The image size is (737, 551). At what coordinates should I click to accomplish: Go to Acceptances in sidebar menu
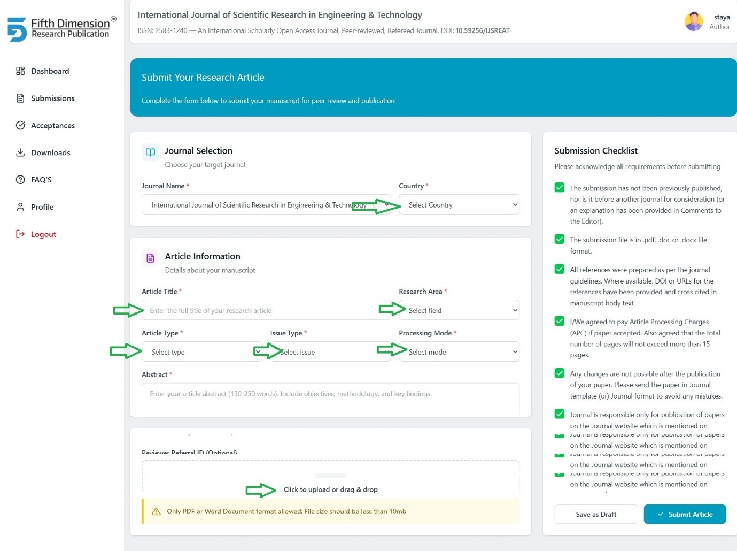coord(53,126)
